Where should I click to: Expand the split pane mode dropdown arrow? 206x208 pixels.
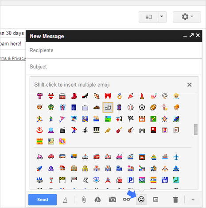coord(162,17)
